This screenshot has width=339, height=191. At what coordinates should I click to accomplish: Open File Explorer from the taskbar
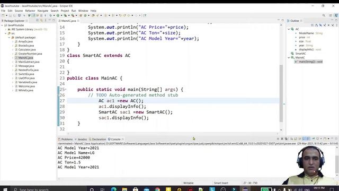(x=124, y=189)
